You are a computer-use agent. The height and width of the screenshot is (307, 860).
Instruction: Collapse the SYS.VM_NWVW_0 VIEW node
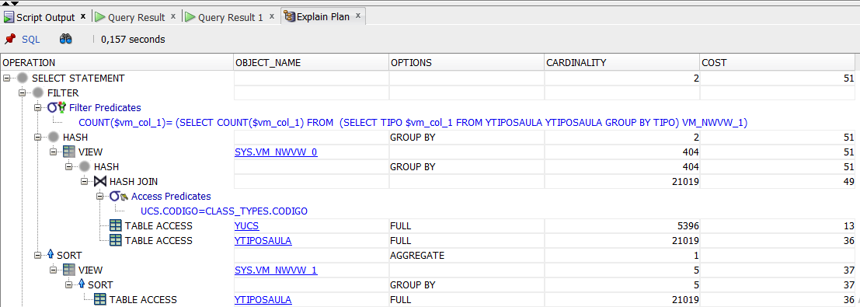(53, 152)
